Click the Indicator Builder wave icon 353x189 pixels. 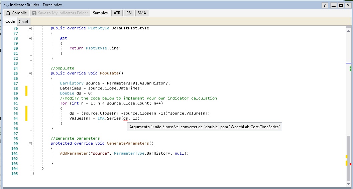6,5
